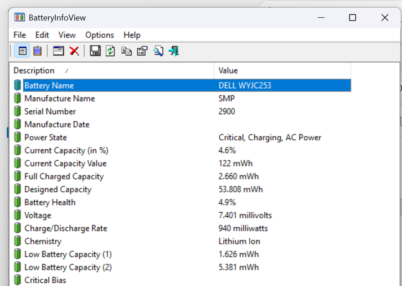Image resolution: width=402 pixels, height=286 pixels.
Task: Save selected items with floppy disk icon
Action: pos(95,51)
